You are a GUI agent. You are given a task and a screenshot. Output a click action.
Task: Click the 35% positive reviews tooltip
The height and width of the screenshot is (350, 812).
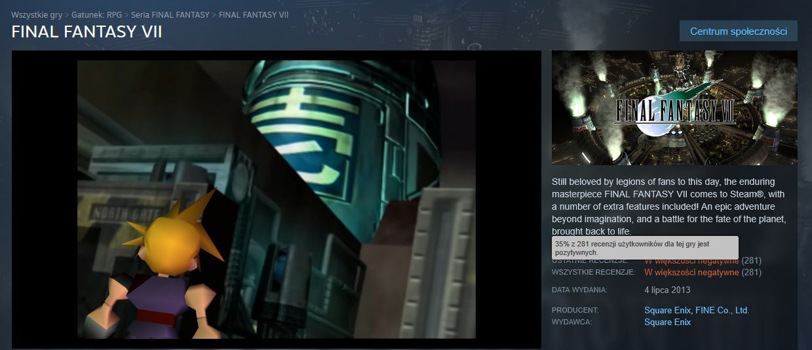click(x=645, y=248)
